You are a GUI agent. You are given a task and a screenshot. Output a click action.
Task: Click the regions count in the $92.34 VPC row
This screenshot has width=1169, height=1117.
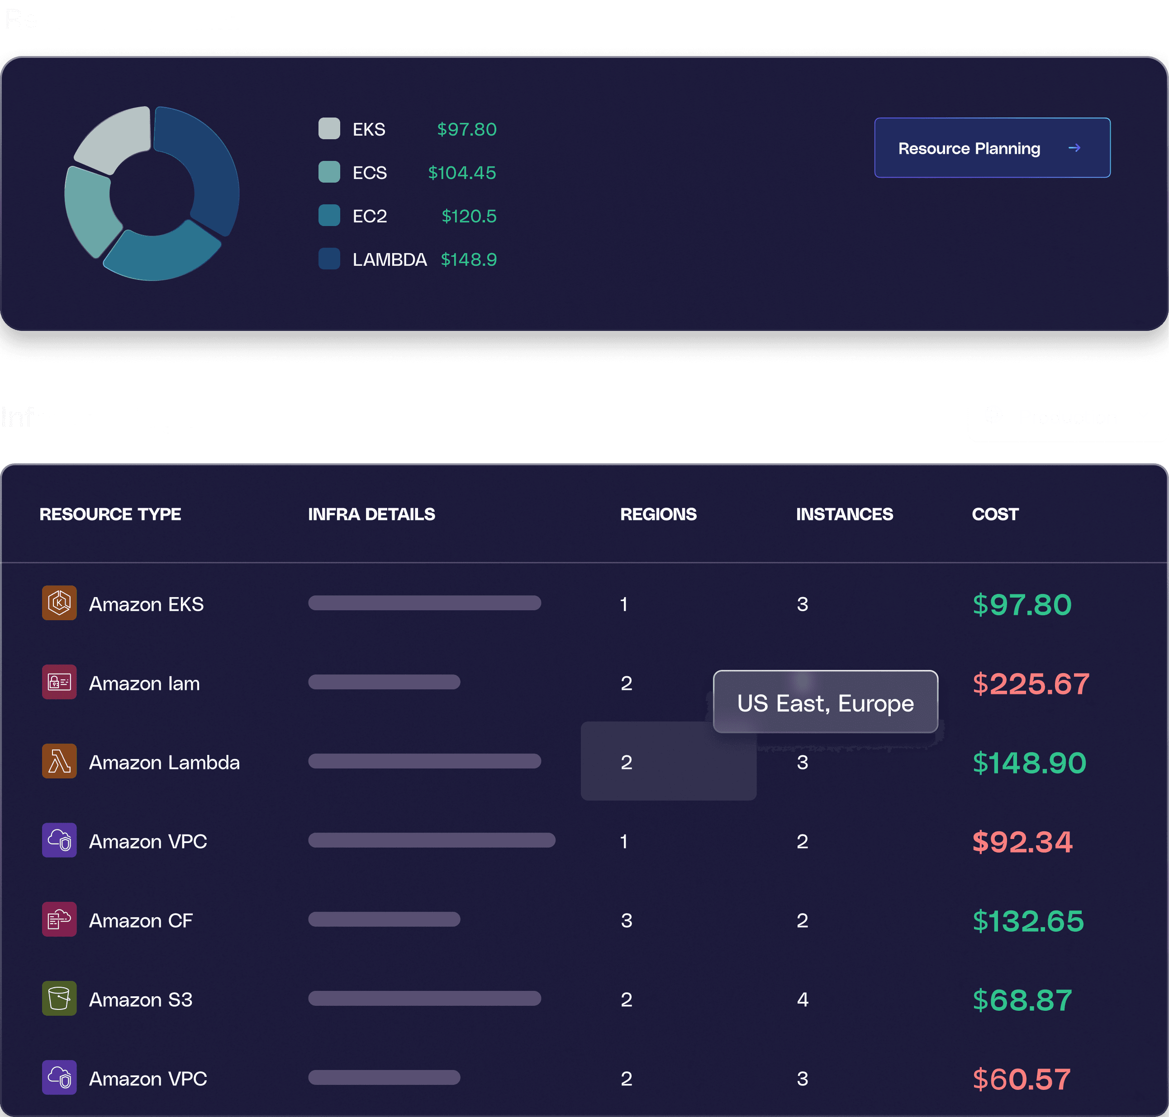[624, 842]
